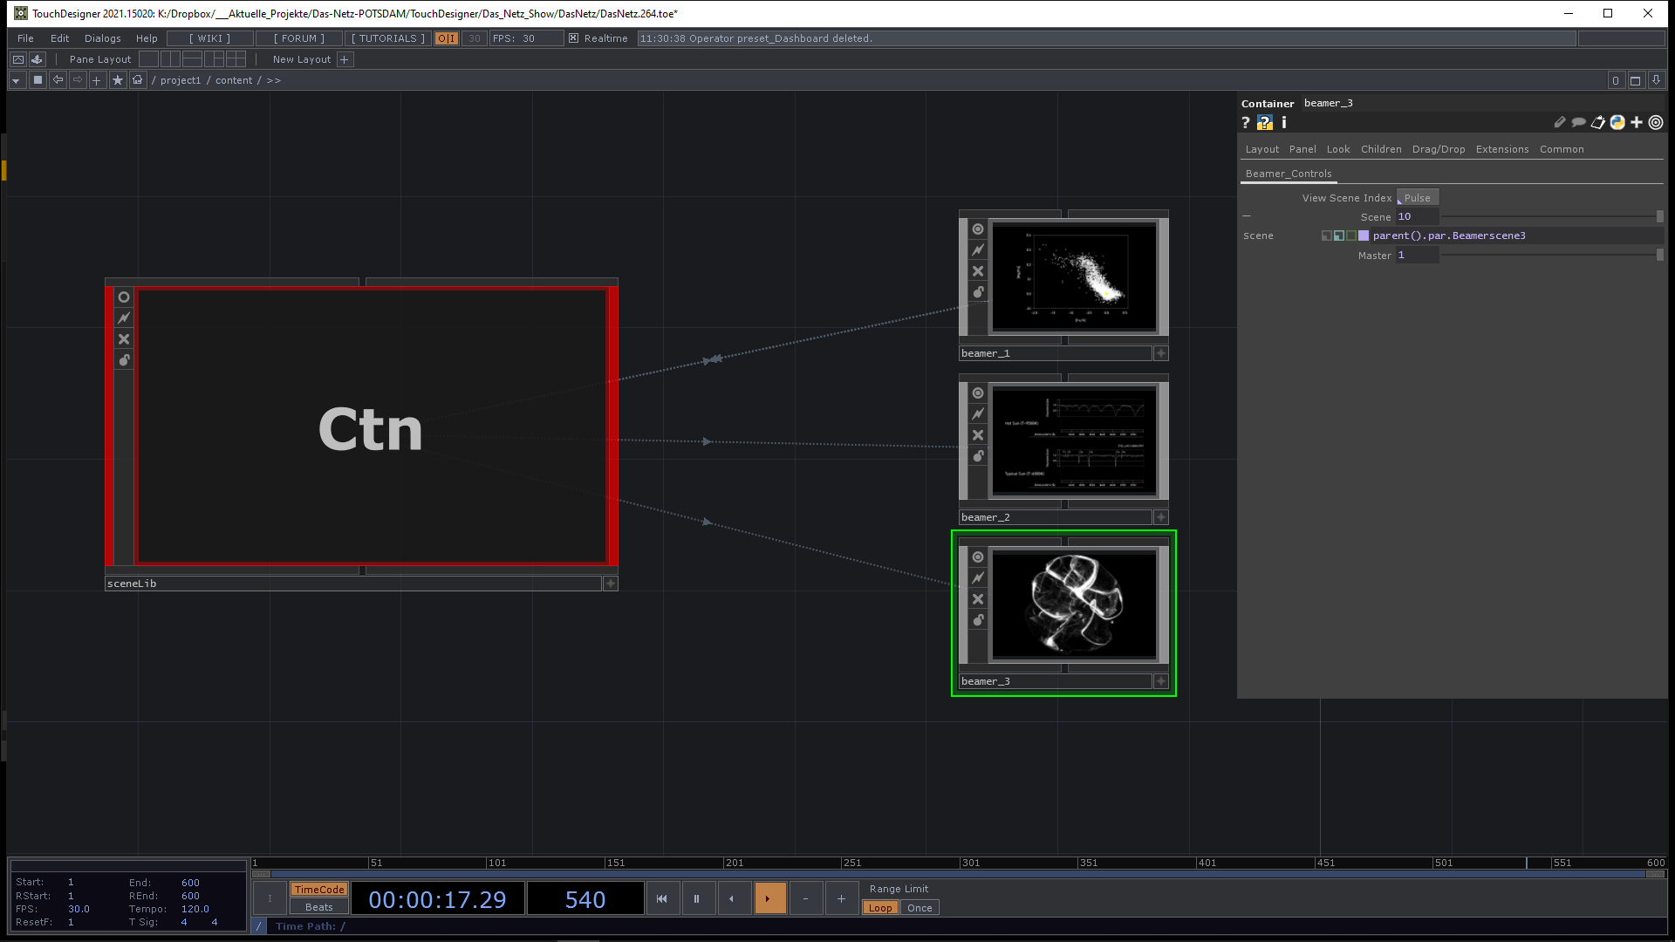
Task: Click the operator info 'i' icon
Action: pyautogui.click(x=1284, y=123)
